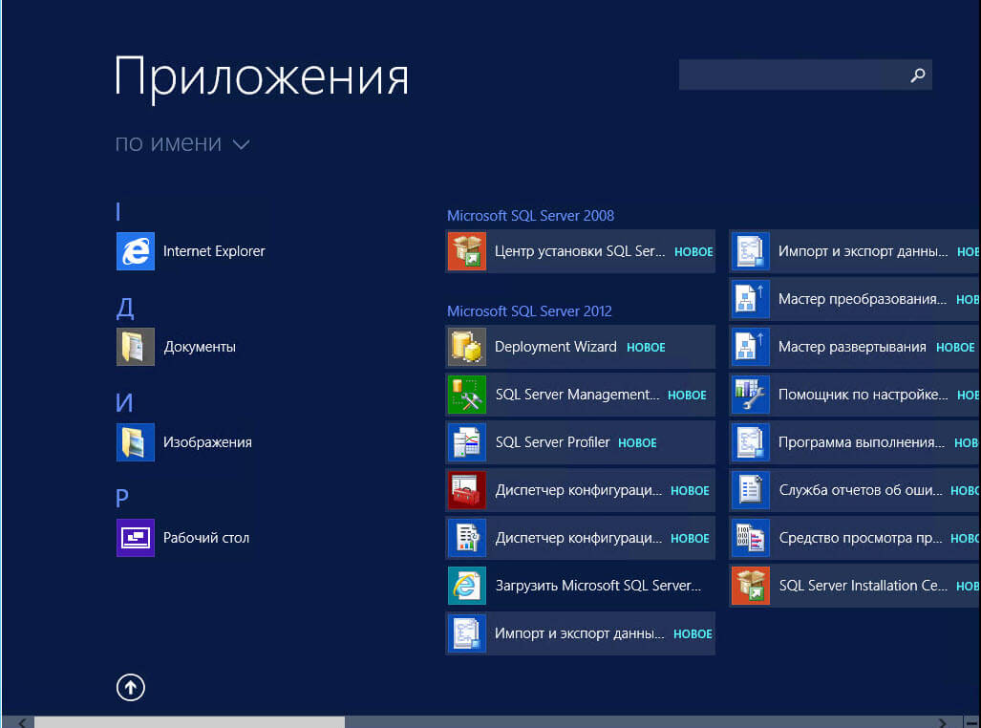Viewport: 981px width, 728px height.
Task: Open Internet Explorer app icon
Action: [135, 251]
